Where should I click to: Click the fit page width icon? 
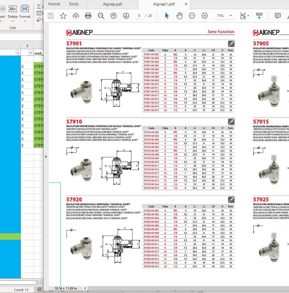[x=243, y=16]
